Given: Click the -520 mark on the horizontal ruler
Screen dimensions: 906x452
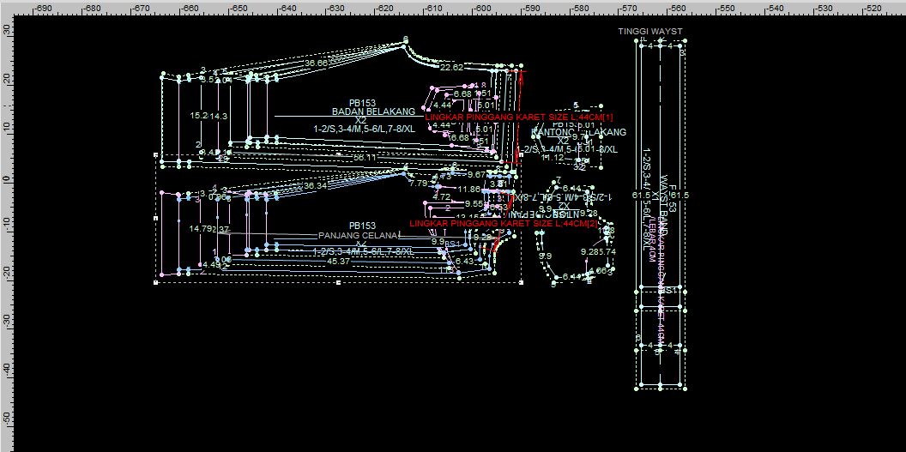Looking at the screenshot, I should pos(873,8).
